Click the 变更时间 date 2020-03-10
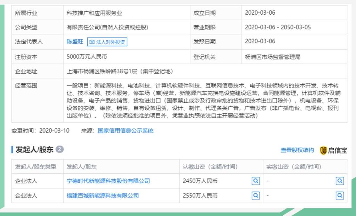This screenshot has height=216, width=356. (x=54, y=131)
